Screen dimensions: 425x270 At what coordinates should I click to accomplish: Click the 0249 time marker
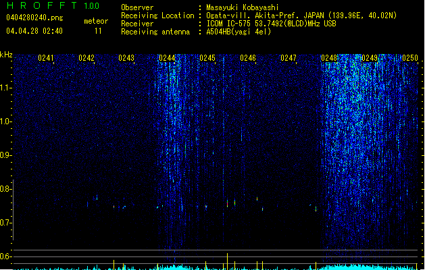(370, 58)
